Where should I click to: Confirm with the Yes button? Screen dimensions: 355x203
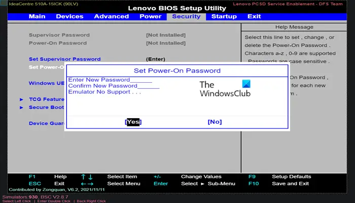tap(133, 122)
